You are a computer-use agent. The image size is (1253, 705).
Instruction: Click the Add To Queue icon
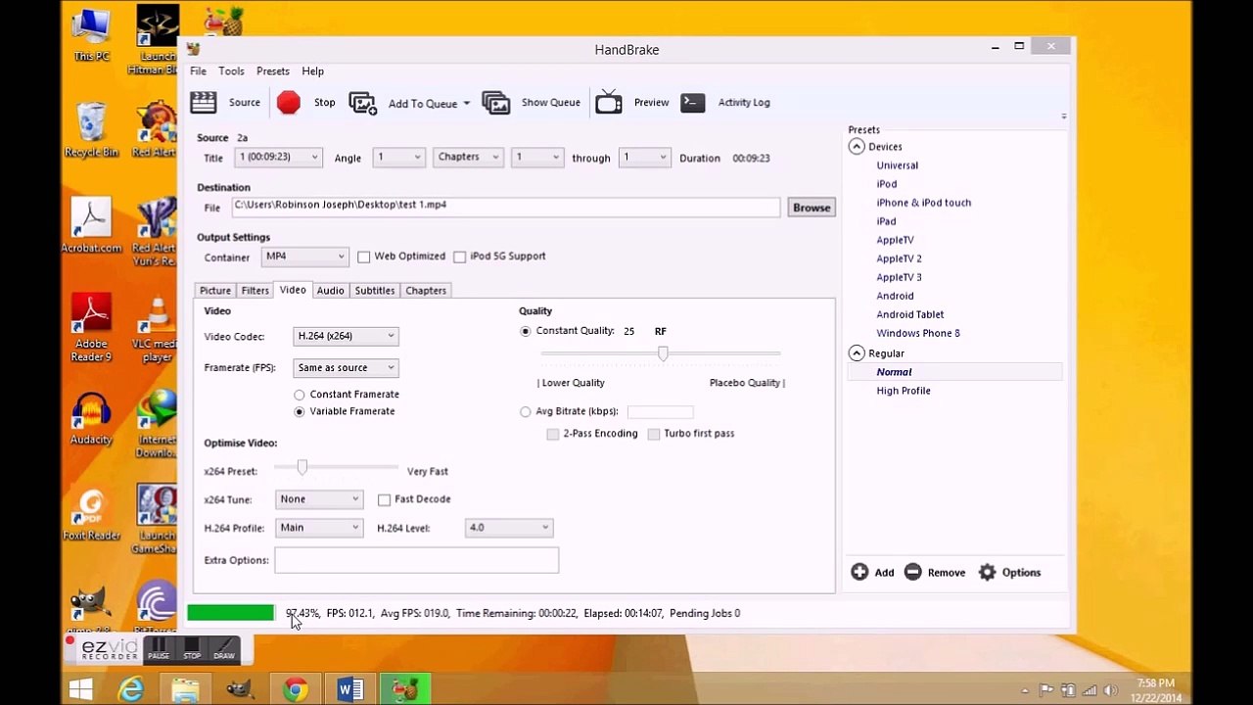click(363, 103)
